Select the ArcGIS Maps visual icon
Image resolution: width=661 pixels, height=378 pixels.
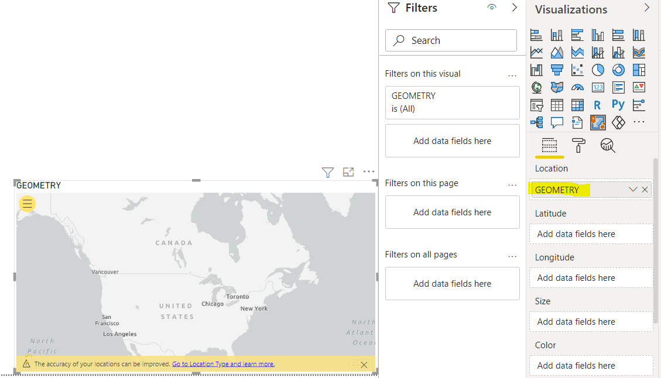pos(598,122)
